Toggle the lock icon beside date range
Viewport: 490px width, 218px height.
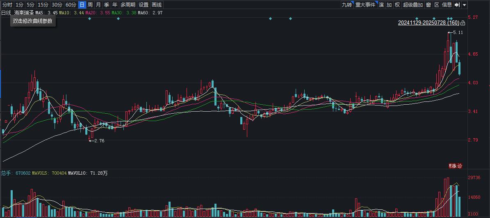(x=463, y=23)
